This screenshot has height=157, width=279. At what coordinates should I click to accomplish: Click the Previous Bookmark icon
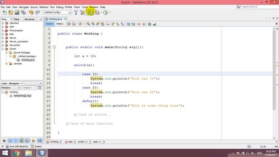pos(113,24)
